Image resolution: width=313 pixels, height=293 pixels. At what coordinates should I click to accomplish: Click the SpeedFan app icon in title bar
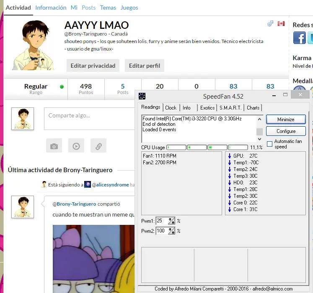coord(142,96)
